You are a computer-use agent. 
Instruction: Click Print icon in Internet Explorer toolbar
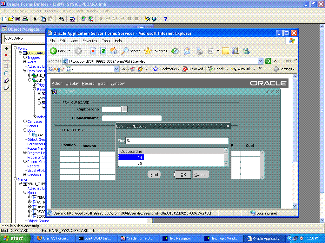coord(199,51)
